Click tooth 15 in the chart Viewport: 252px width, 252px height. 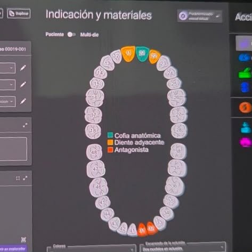tap(97, 84)
